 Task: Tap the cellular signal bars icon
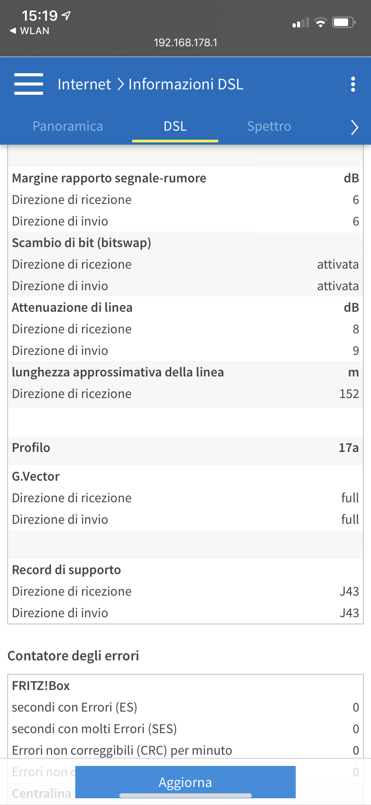pyautogui.click(x=301, y=22)
